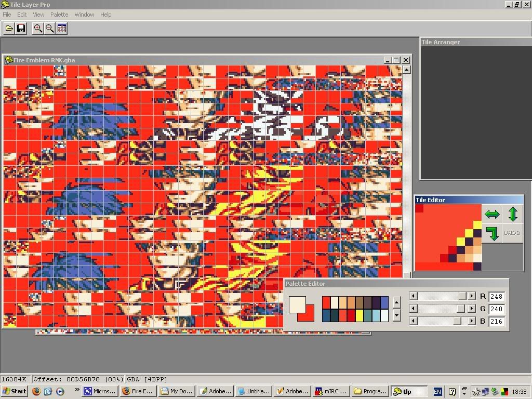Select the orange-tan palette swatch
This screenshot has height=399, width=532.
click(351, 303)
